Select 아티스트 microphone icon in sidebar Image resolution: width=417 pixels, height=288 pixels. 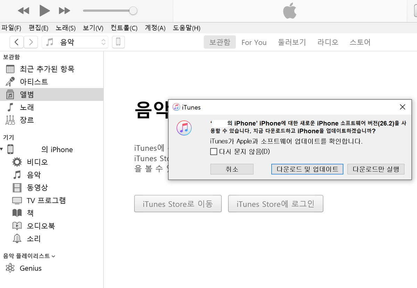click(10, 82)
